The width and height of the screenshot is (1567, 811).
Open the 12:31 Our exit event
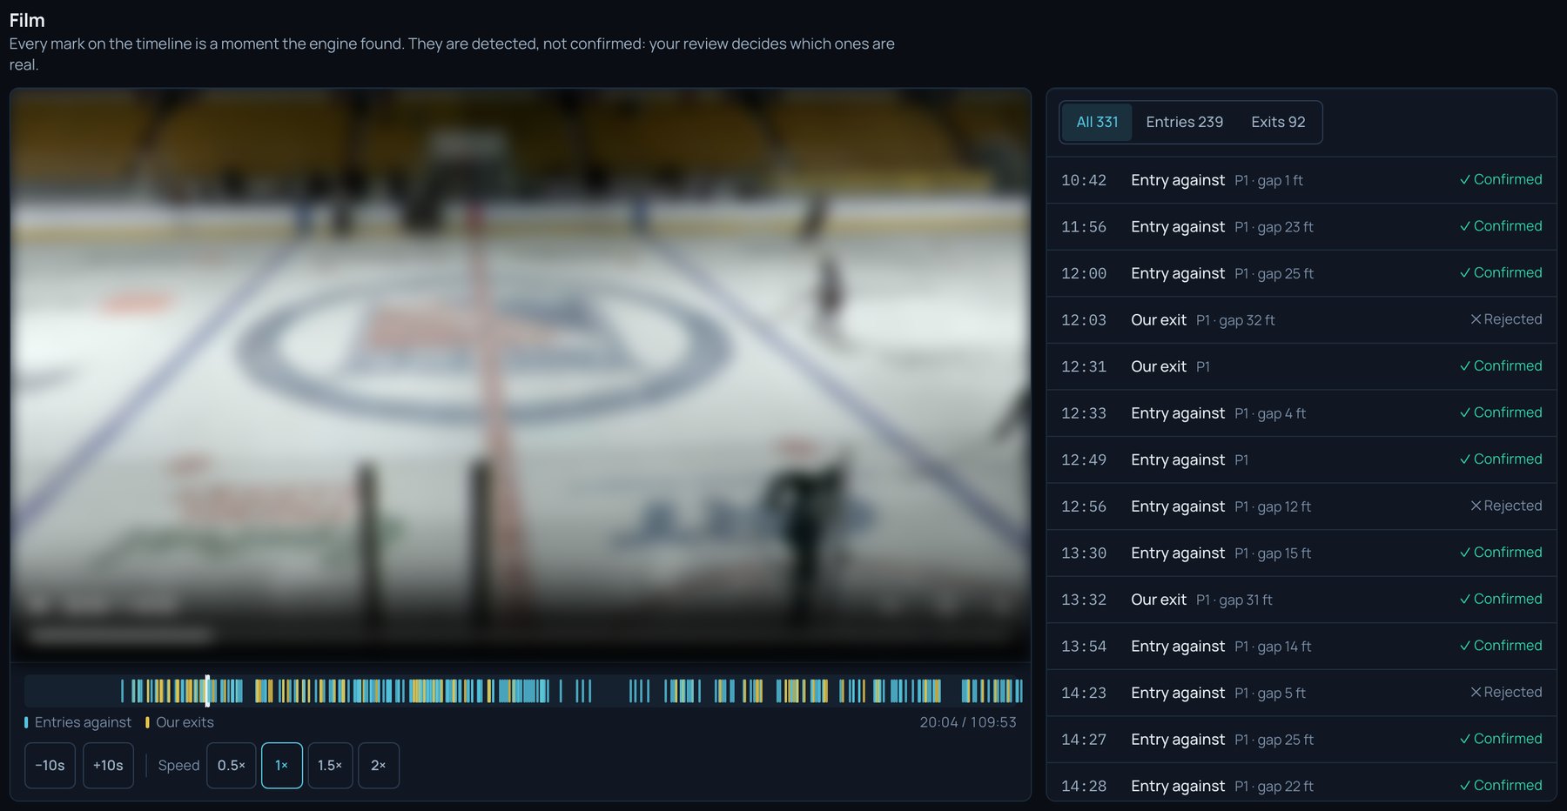point(1301,366)
